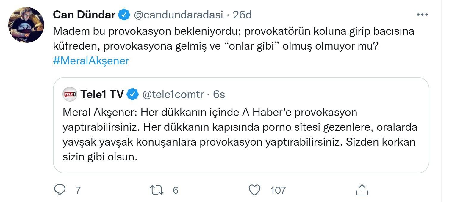Click the Tele1 TV logo avatar
Screen dimensions: 452x202
pyautogui.click(x=70, y=94)
